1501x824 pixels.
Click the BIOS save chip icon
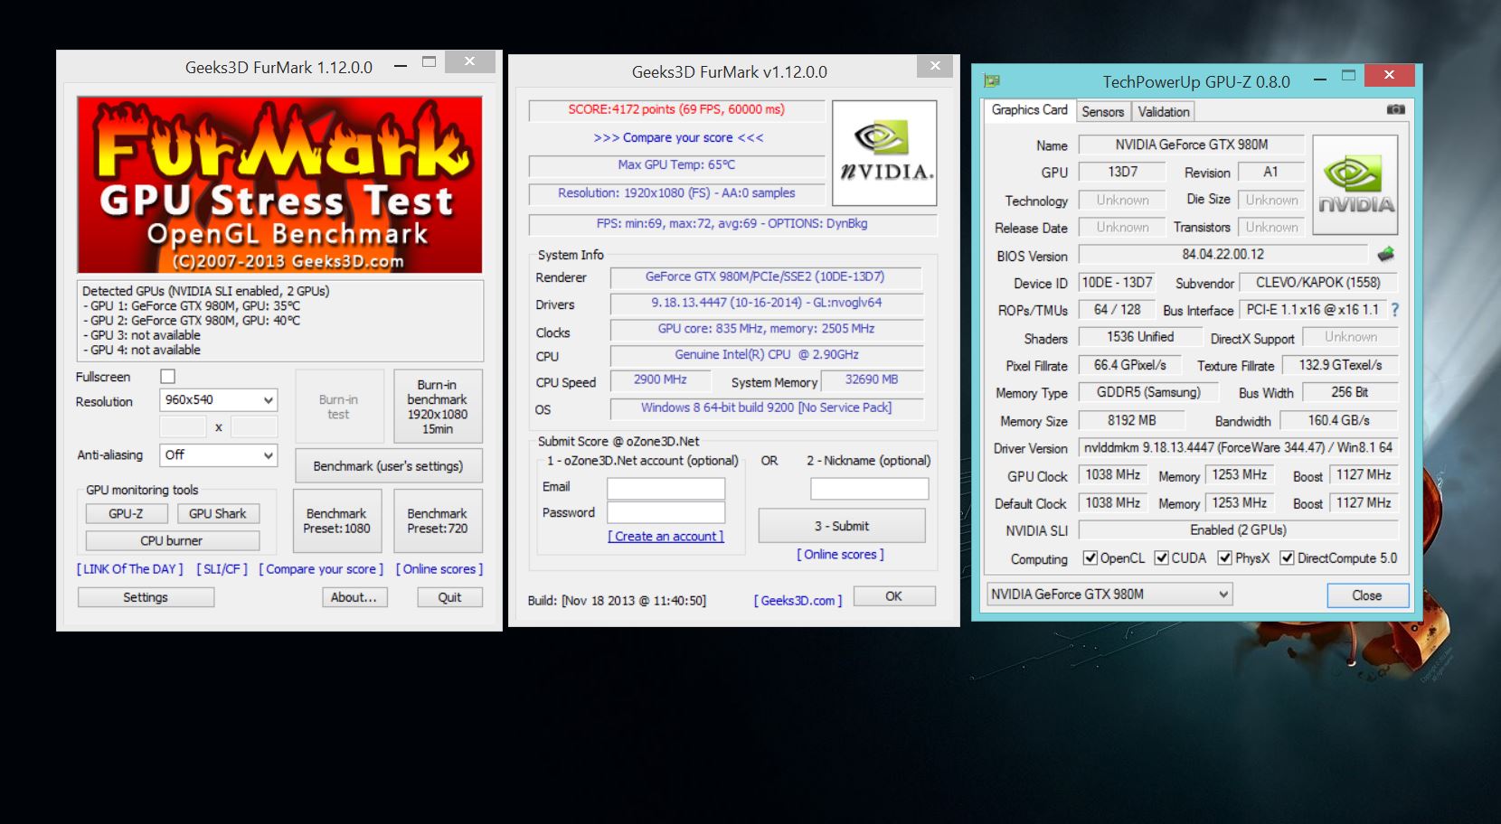click(x=1385, y=254)
